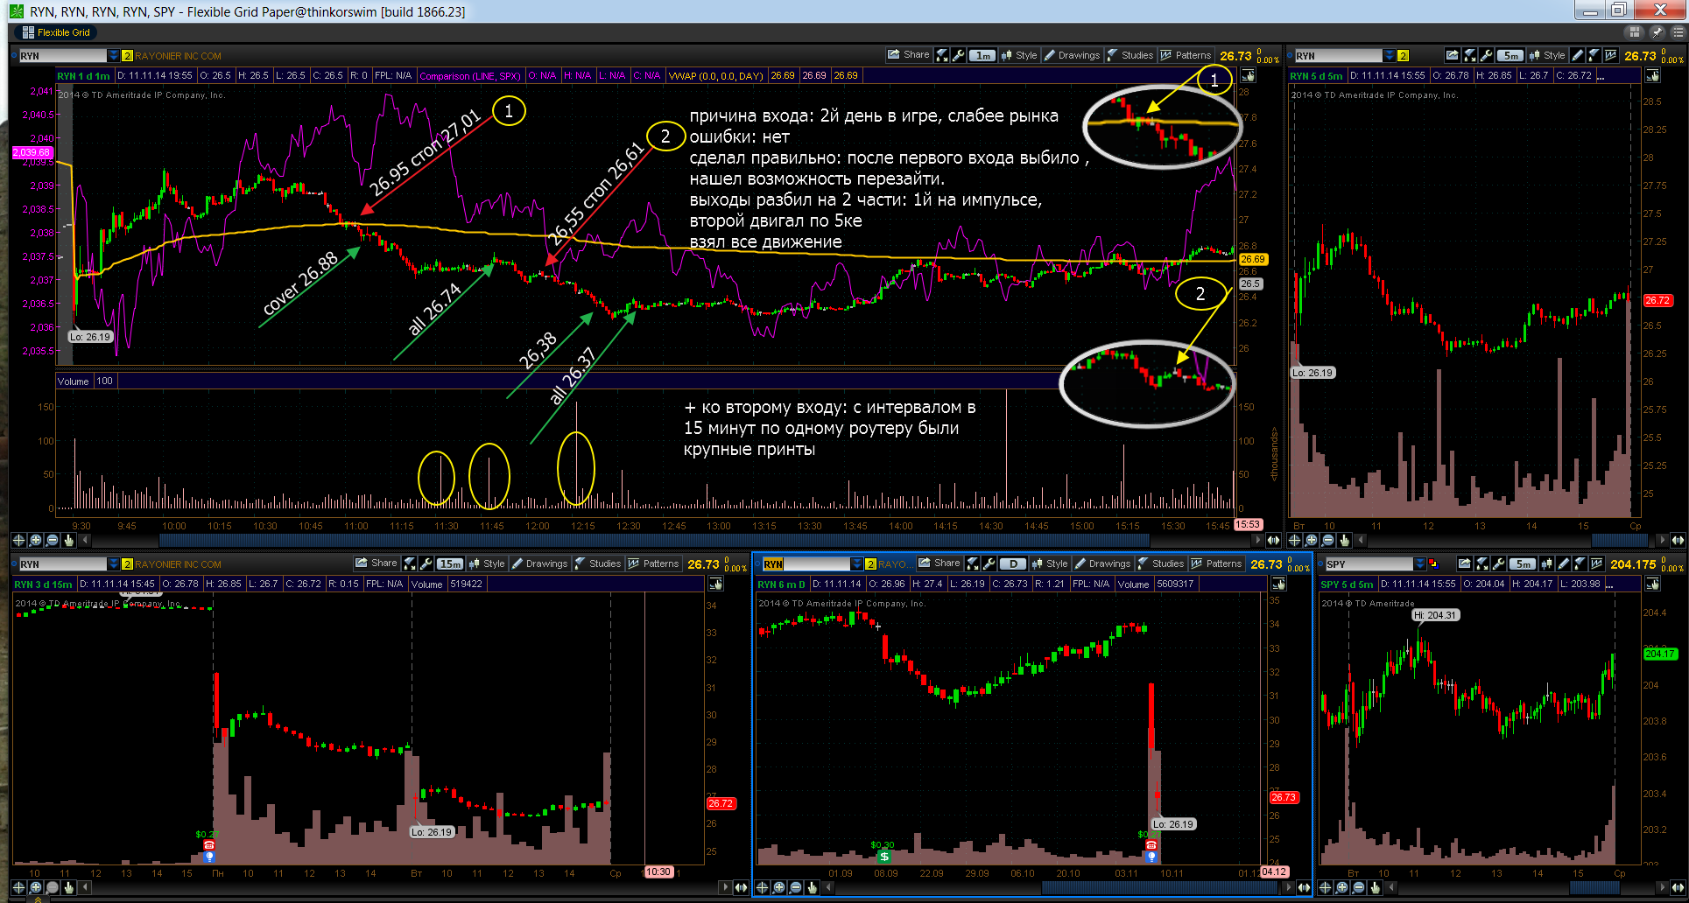
Task: Open Flexible Grid tab
Action: [56, 32]
